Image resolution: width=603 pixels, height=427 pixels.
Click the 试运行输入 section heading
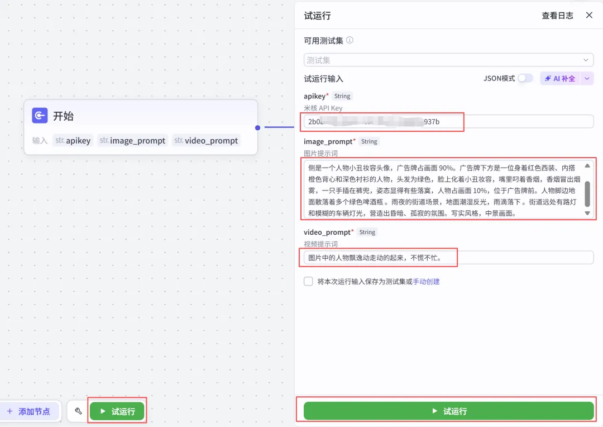[x=323, y=79]
